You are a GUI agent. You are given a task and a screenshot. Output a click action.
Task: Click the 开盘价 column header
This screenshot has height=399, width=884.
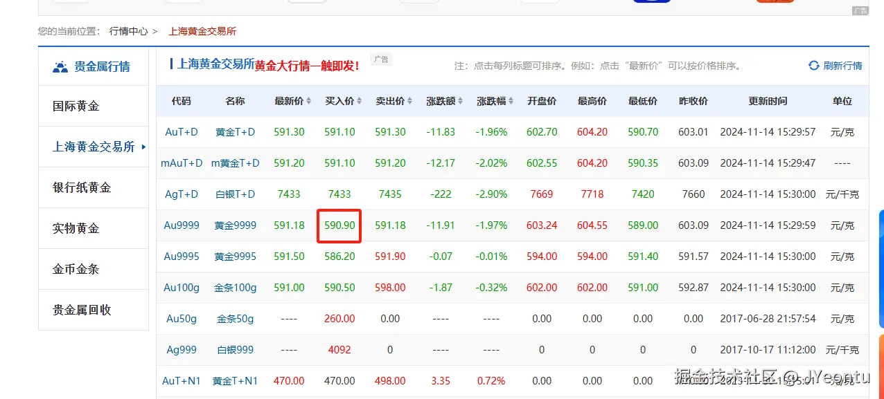(542, 101)
